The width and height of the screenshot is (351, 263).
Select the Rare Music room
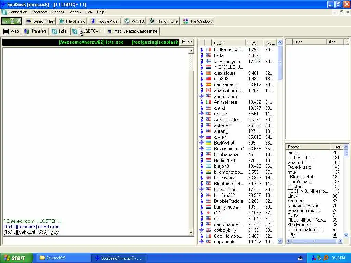(299, 167)
